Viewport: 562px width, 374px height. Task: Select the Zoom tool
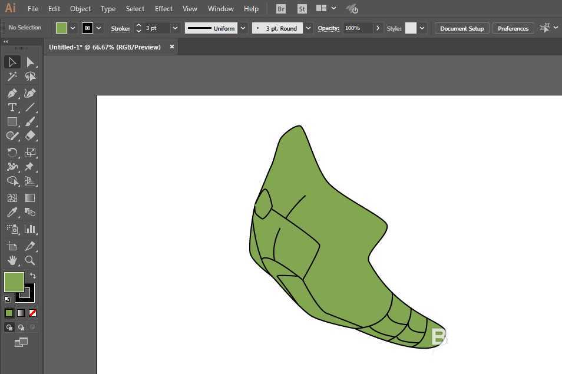click(30, 260)
